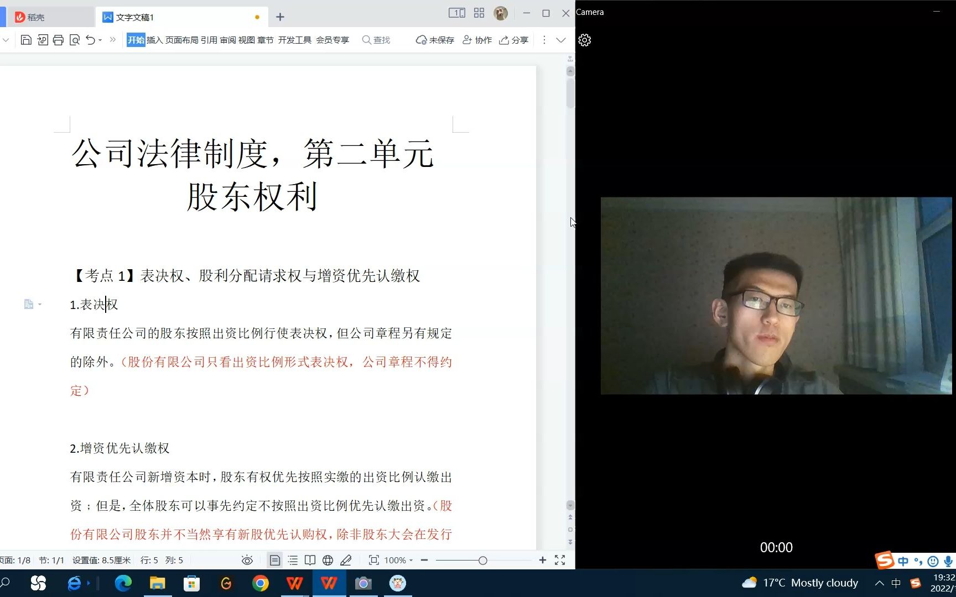Collapse the ribbon using the chevron
956x597 pixels.
[x=561, y=40]
